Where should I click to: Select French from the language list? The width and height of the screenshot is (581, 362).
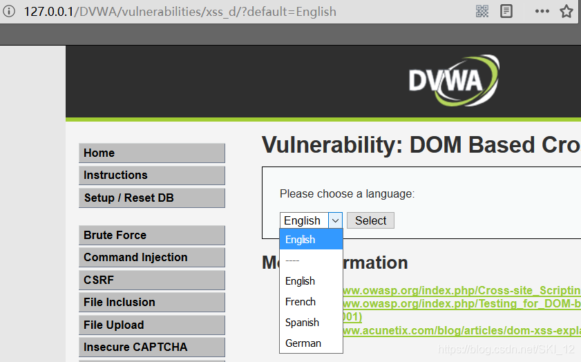point(311,302)
